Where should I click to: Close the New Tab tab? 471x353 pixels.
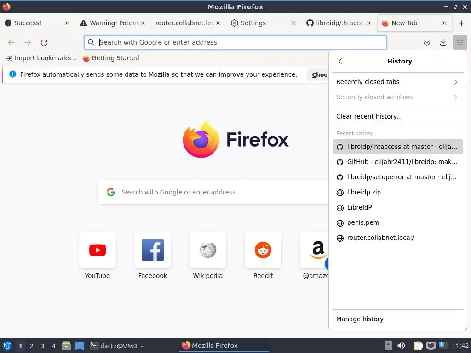(444, 23)
